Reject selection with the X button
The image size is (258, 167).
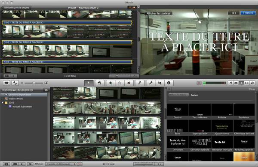(x=129, y=83)
